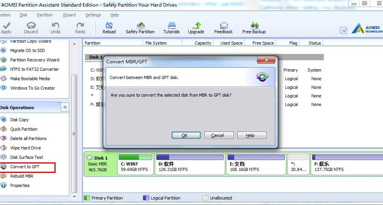Open the Feedback toolbar icon
The width and height of the screenshot is (383, 205).
tap(223, 28)
